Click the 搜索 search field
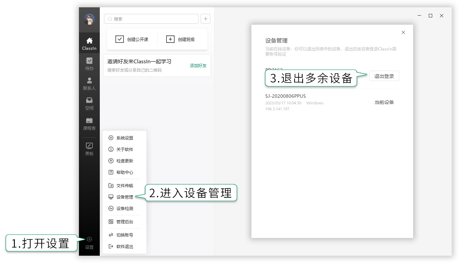The image size is (459, 263). [151, 19]
